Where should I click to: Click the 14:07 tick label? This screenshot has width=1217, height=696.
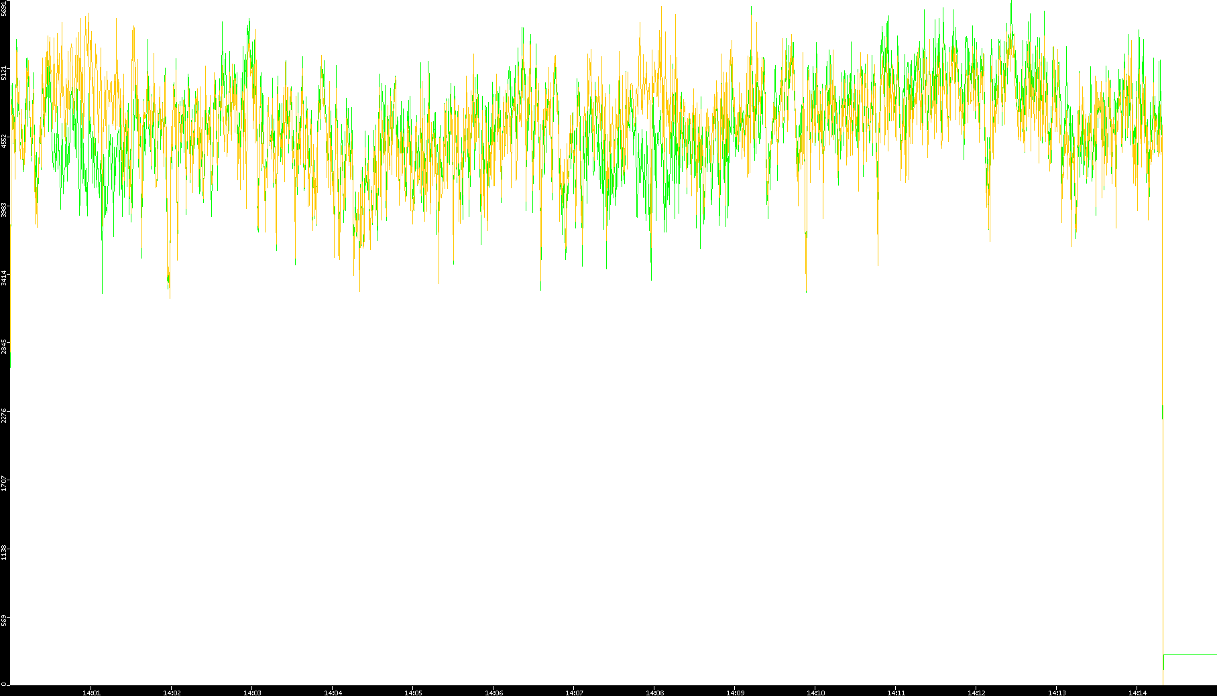coord(574,693)
